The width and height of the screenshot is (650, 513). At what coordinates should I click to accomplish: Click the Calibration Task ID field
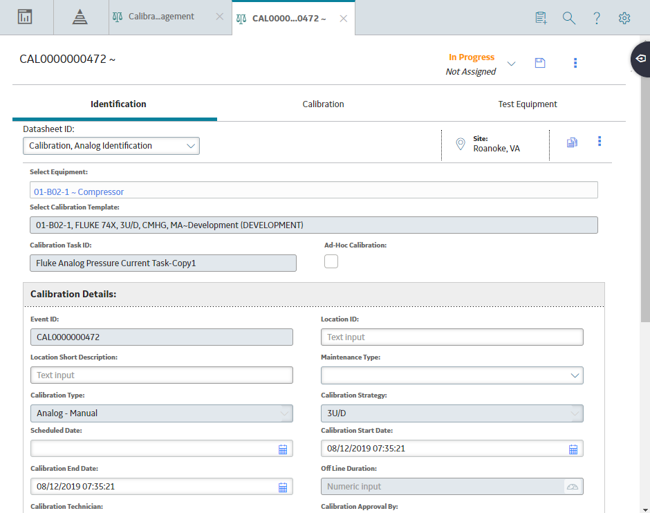(163, 263)
